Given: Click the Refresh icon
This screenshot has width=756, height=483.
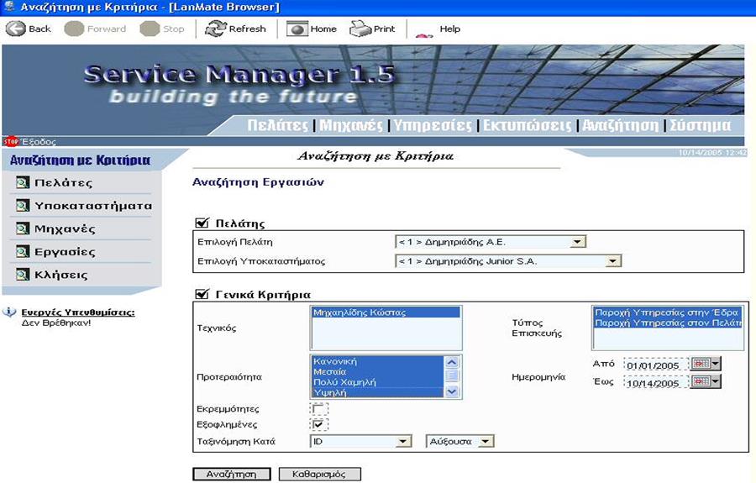Looking at the screenshot, I should tap(215, 29).
